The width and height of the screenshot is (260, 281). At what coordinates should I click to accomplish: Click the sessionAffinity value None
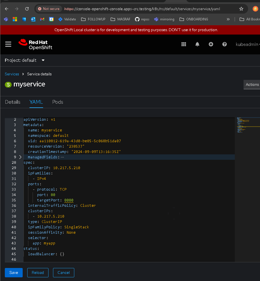point(71,233)
